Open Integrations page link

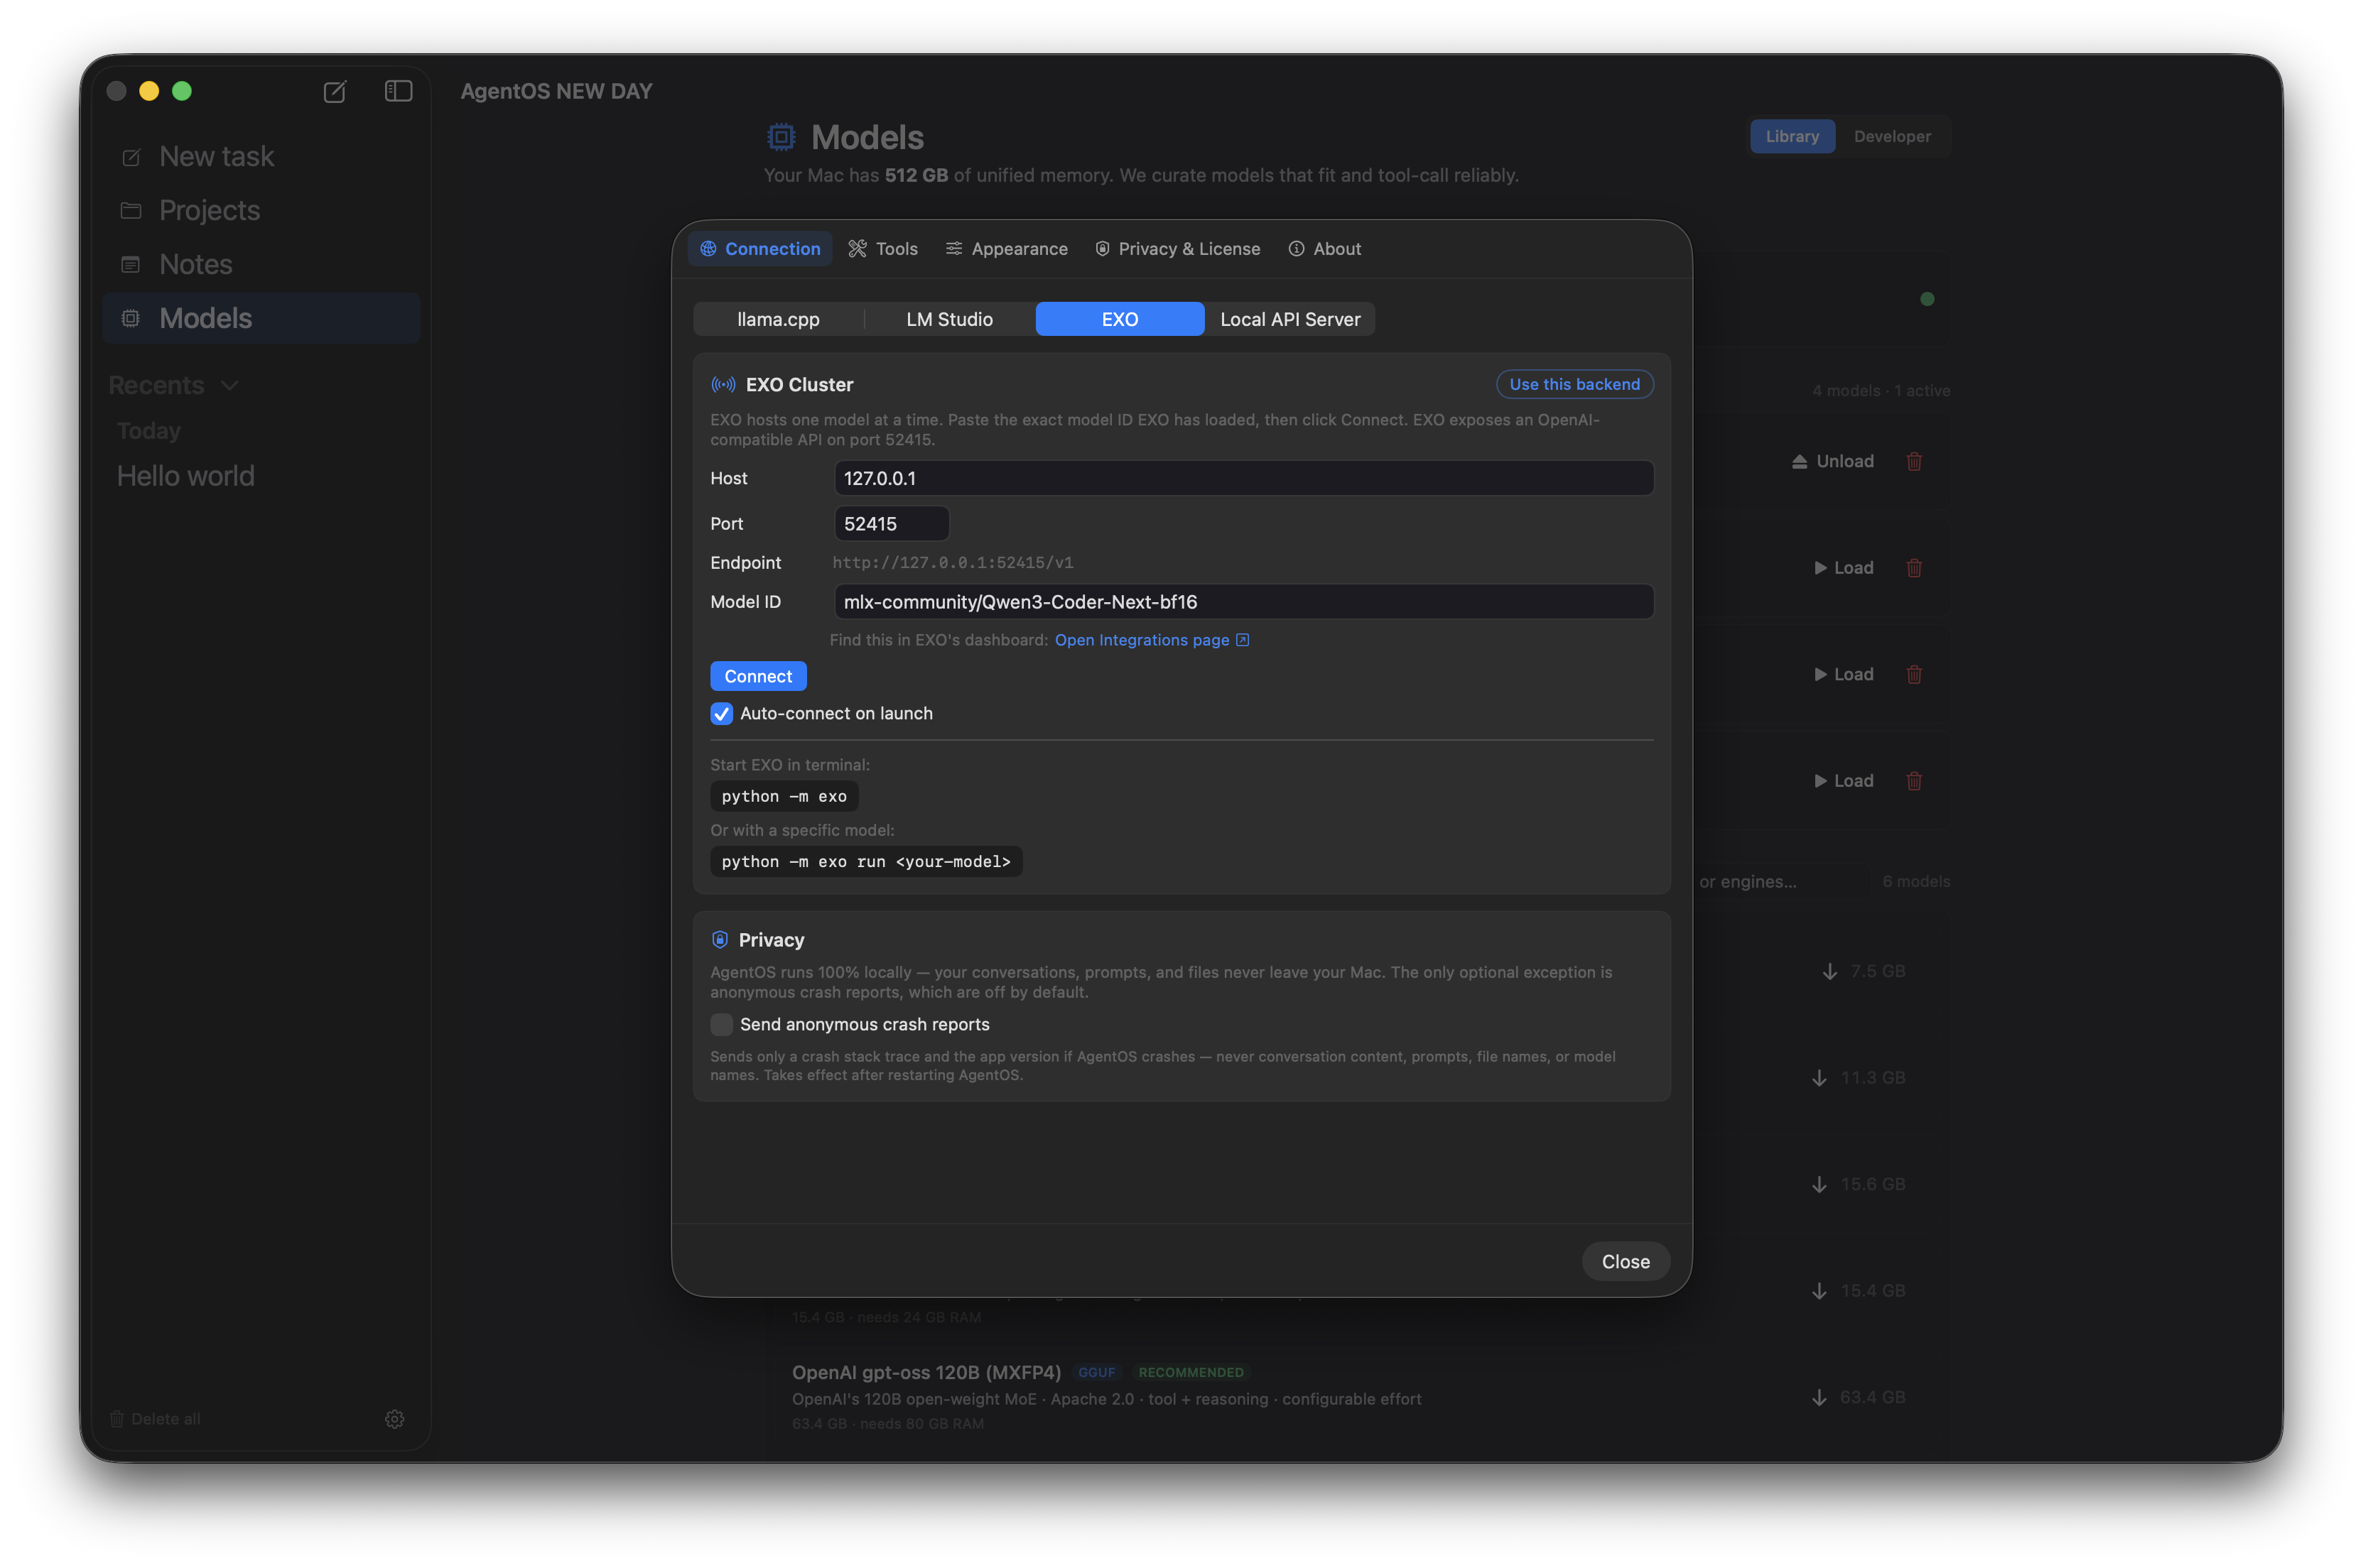point(1152,640)
